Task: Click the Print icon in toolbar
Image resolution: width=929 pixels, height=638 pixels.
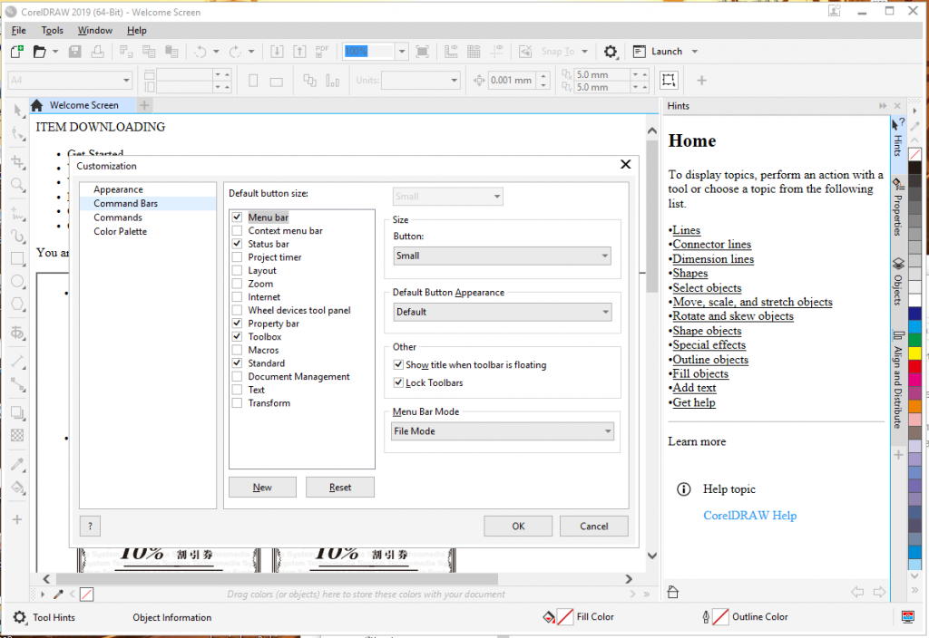Action: click(97, 52)
